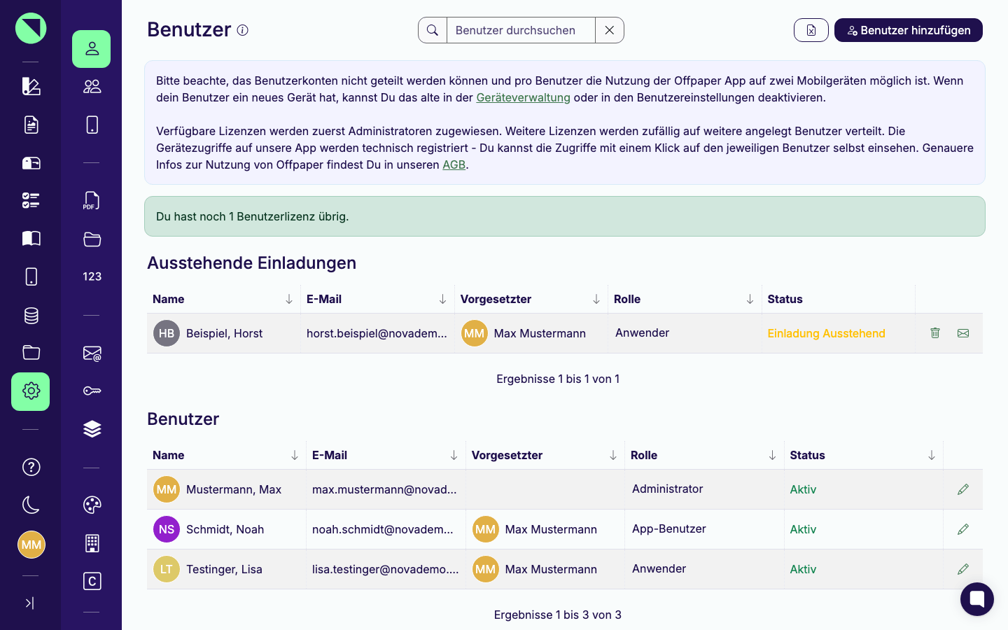The width and height of the screenshot is (1008, 630).
Task: Click the 123 numbering icon
Action: [92, 276]
